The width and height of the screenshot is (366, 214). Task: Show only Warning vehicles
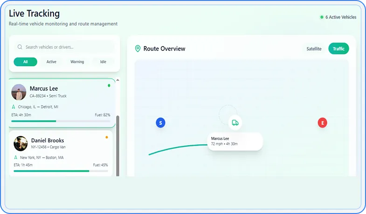click(77, 62)
